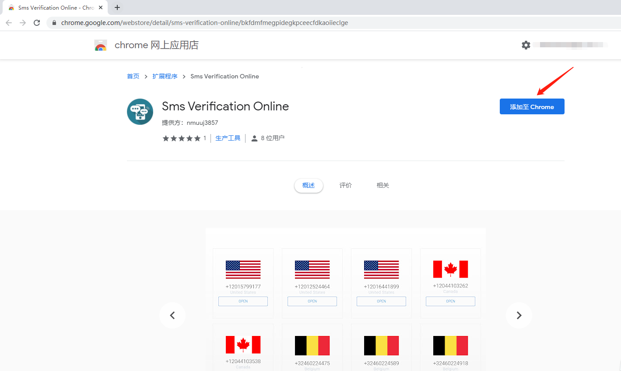The height and width of the screenshot is (371, 621).
Task: Click the chrome 网上应用店 title text
Action: [x=156, y=45]
